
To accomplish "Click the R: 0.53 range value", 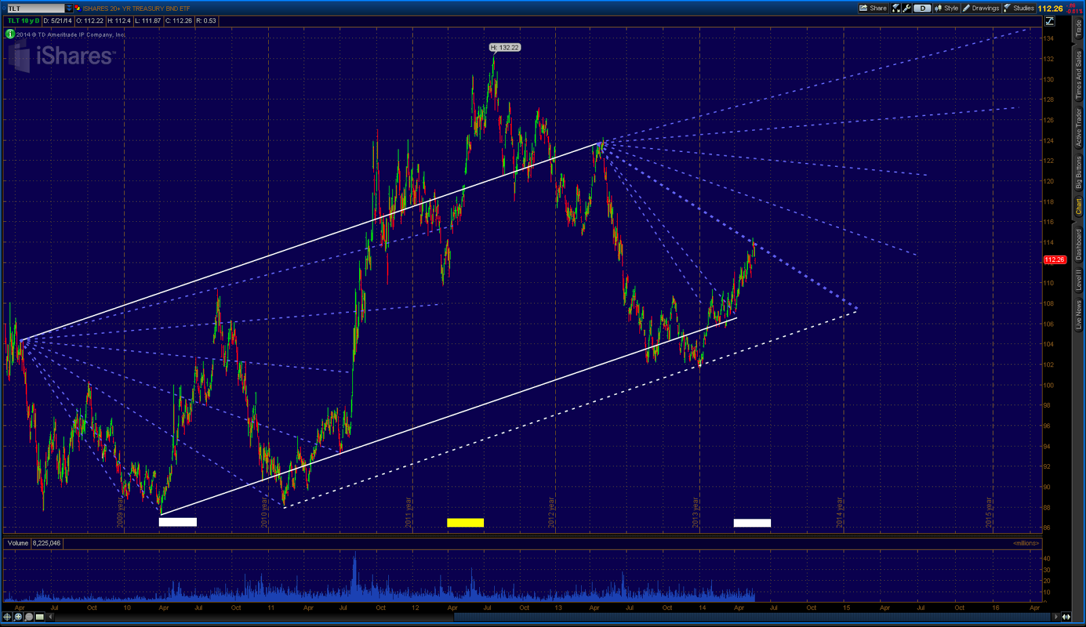I will (206, 21).
